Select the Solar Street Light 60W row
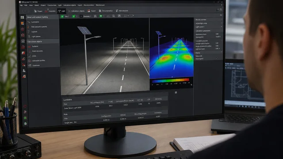The image size is (283, 159). (115, 107)
